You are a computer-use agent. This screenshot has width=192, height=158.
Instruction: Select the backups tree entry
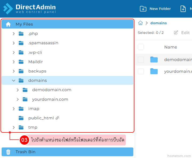coord(37,71)
